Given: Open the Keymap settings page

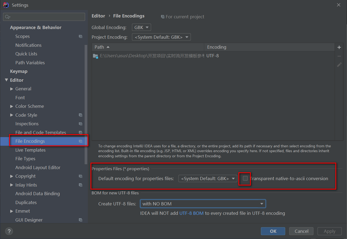Looking at the screenshot, I should tap(19, 71).
